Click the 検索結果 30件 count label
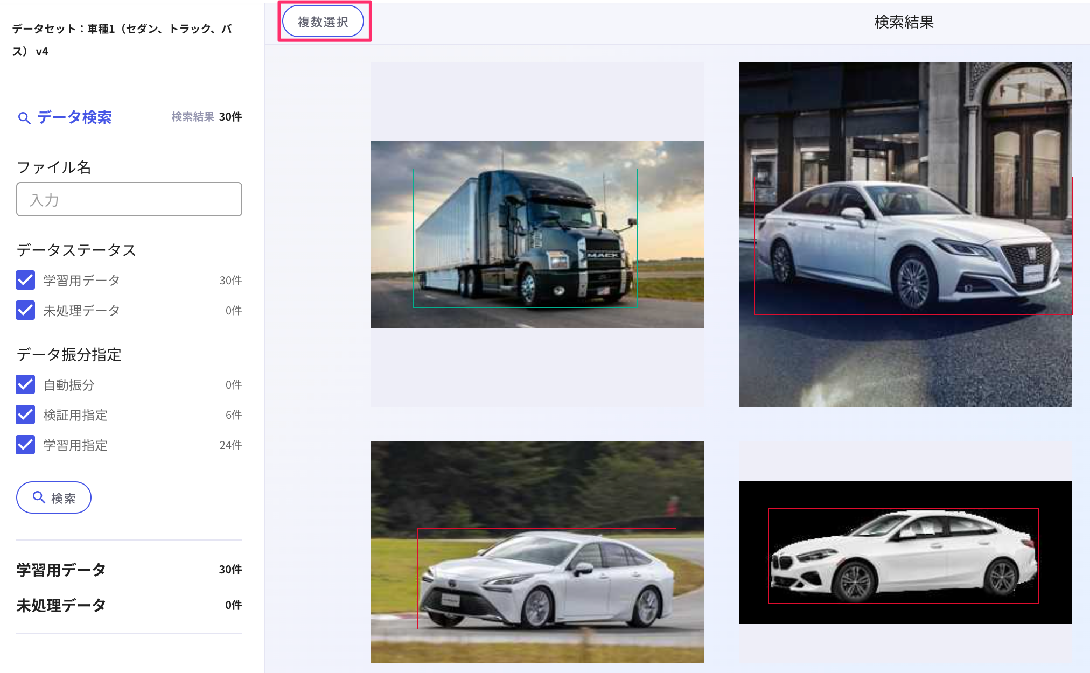Screen dimensions: 1090x673 [207, 117]
